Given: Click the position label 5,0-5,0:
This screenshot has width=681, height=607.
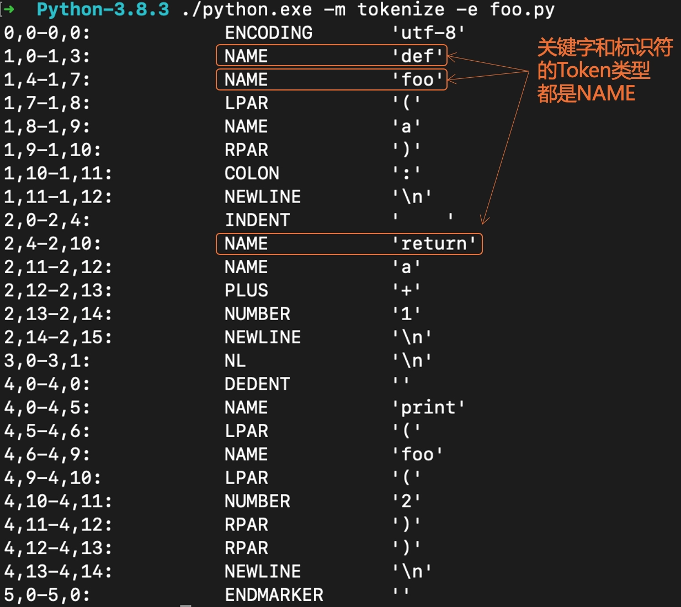Looking at the screenshot, I should point(47,595).
